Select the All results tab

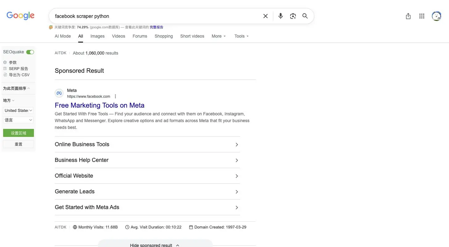(x=81, y=36)
